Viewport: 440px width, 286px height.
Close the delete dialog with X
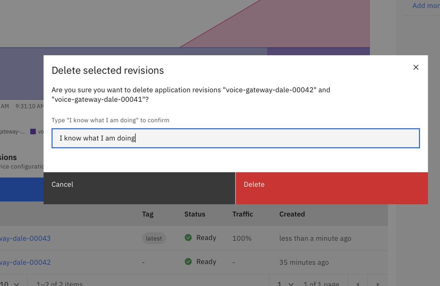[x=416, y=67]
